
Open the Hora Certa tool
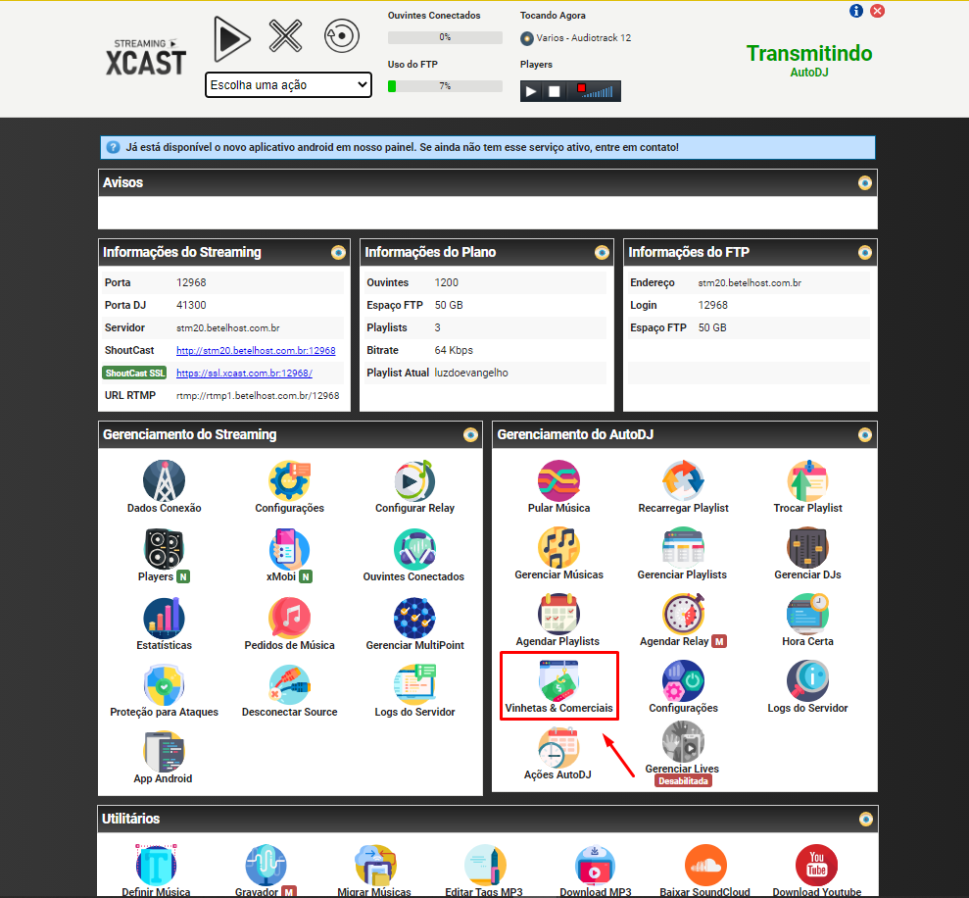click(x=807, y=616)
